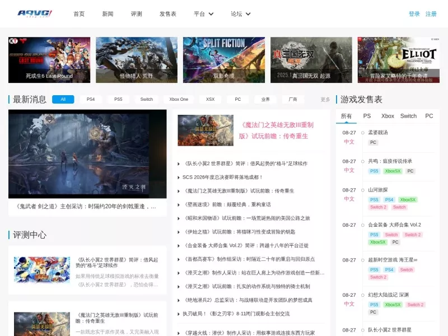Switch to the PC release schedule tab
448x336 pixels.
pos(429,116)
